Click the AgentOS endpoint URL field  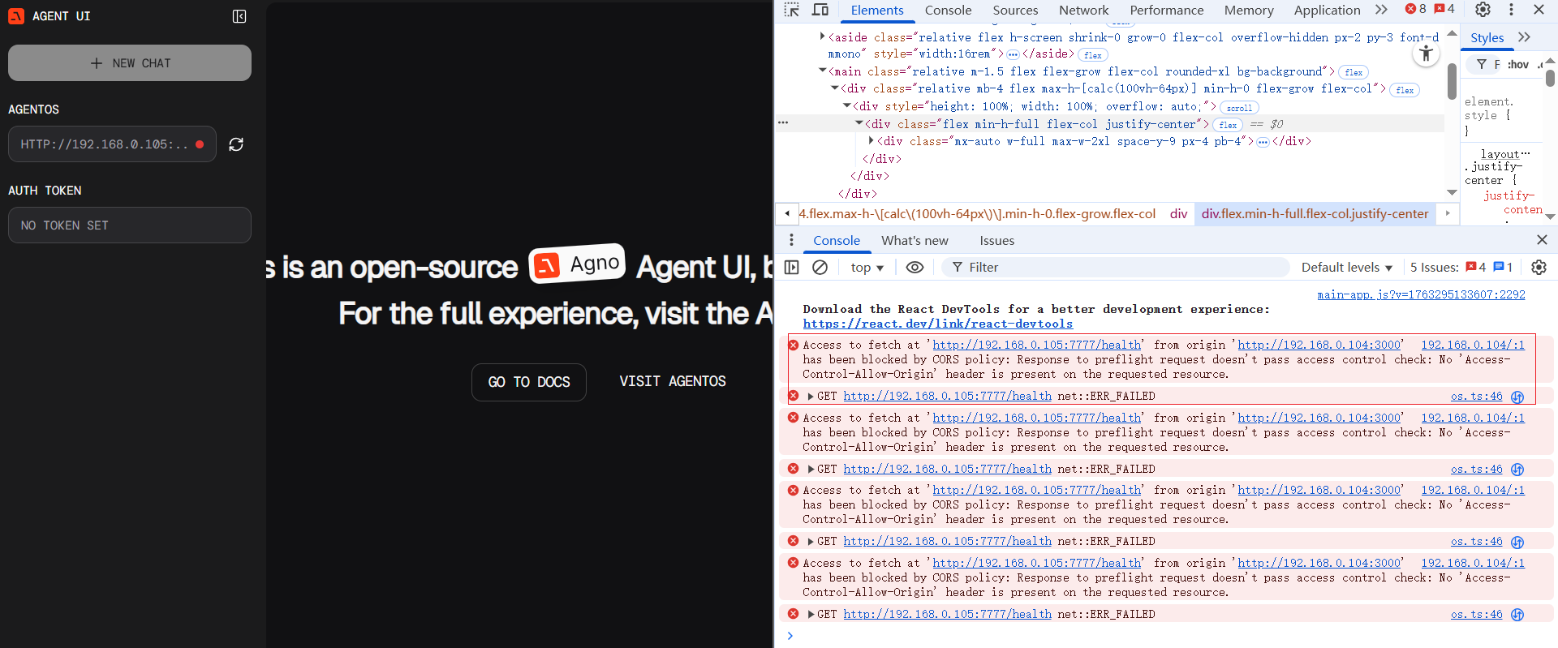tap(112, 144)
